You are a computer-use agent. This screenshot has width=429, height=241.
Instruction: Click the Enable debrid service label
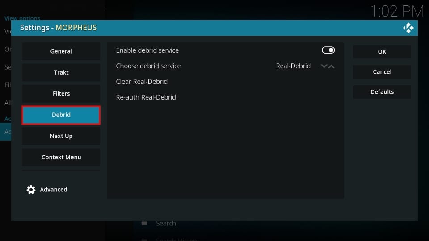pyautogui.click(x=147, y=50)
